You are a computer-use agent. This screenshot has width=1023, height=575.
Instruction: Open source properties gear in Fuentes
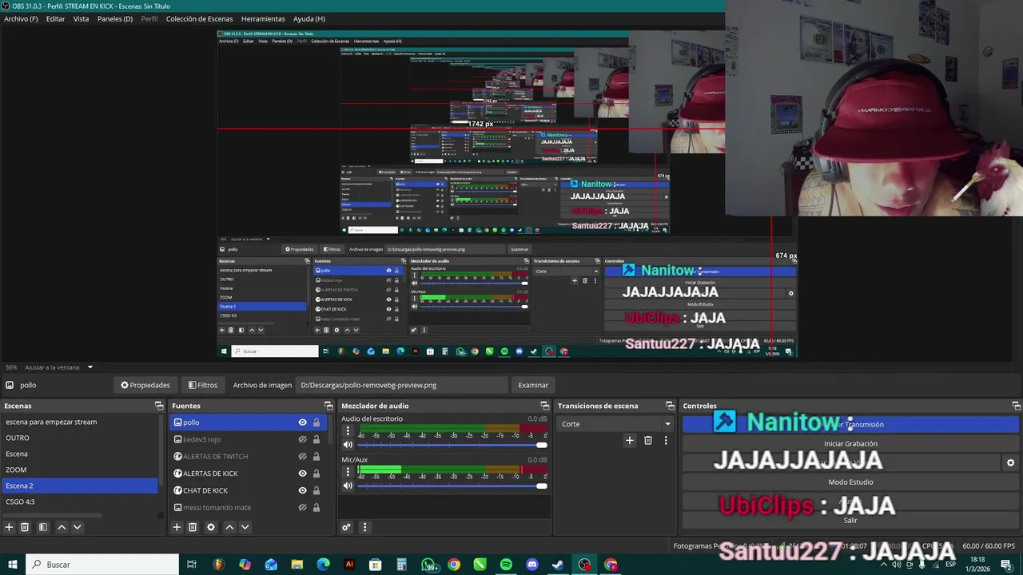click(211, 527)
